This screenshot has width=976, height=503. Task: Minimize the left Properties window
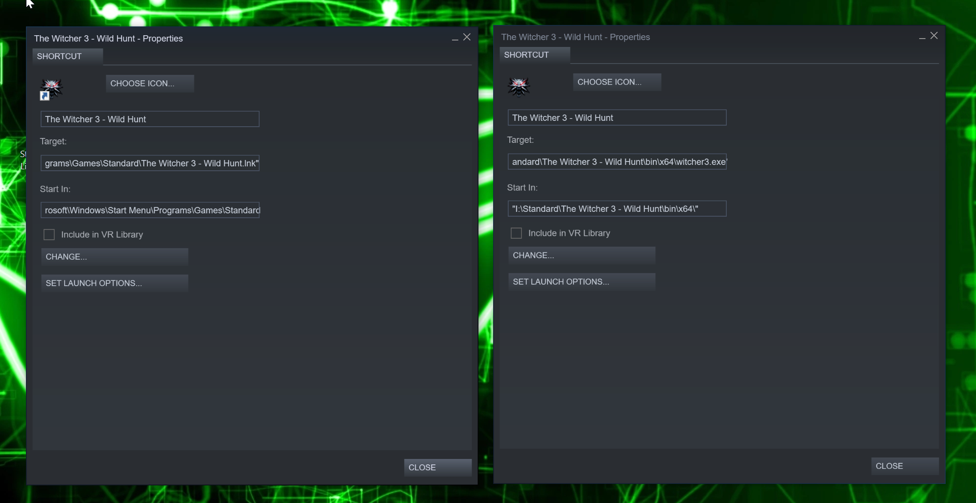click(455, 38)
